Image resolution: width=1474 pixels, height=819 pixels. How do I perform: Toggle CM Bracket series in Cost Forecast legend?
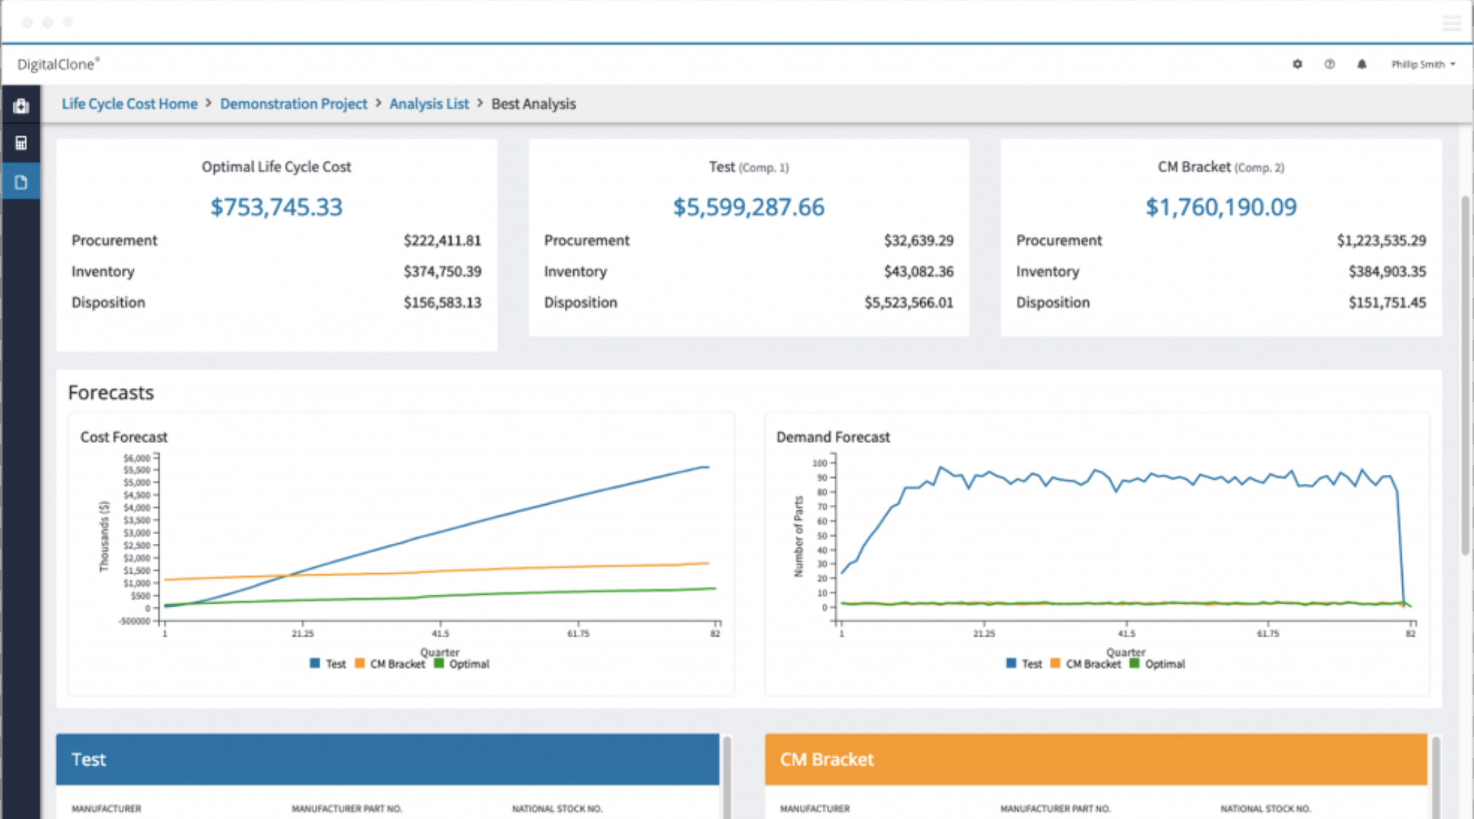point(390,664)
